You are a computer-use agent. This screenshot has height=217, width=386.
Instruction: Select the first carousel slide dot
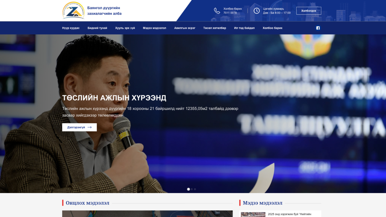[188, 189]
